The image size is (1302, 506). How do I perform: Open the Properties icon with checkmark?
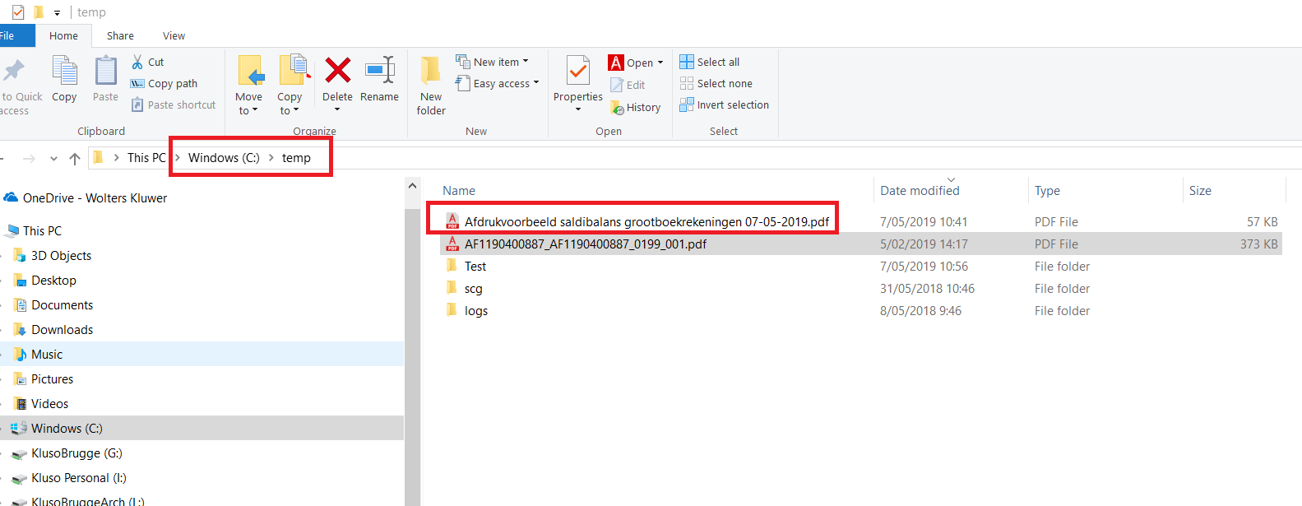(x=578, y=72)
